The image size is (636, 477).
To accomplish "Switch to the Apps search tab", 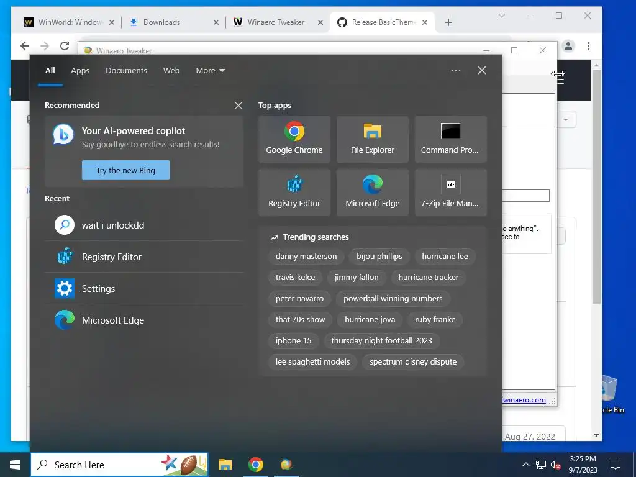I will [80, 71].
